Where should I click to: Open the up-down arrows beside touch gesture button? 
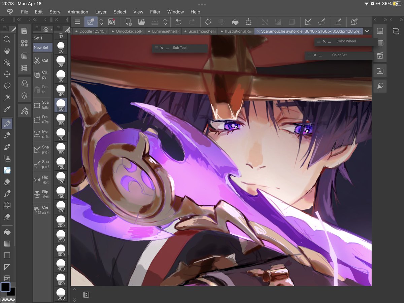(101, 22)
